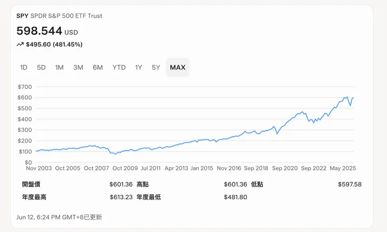Click the Jul 2011 axis label

click(151, 168)
